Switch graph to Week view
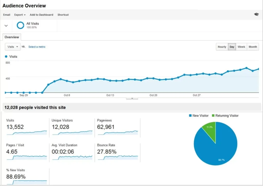263x186 pixels. [x=241, y=47]
